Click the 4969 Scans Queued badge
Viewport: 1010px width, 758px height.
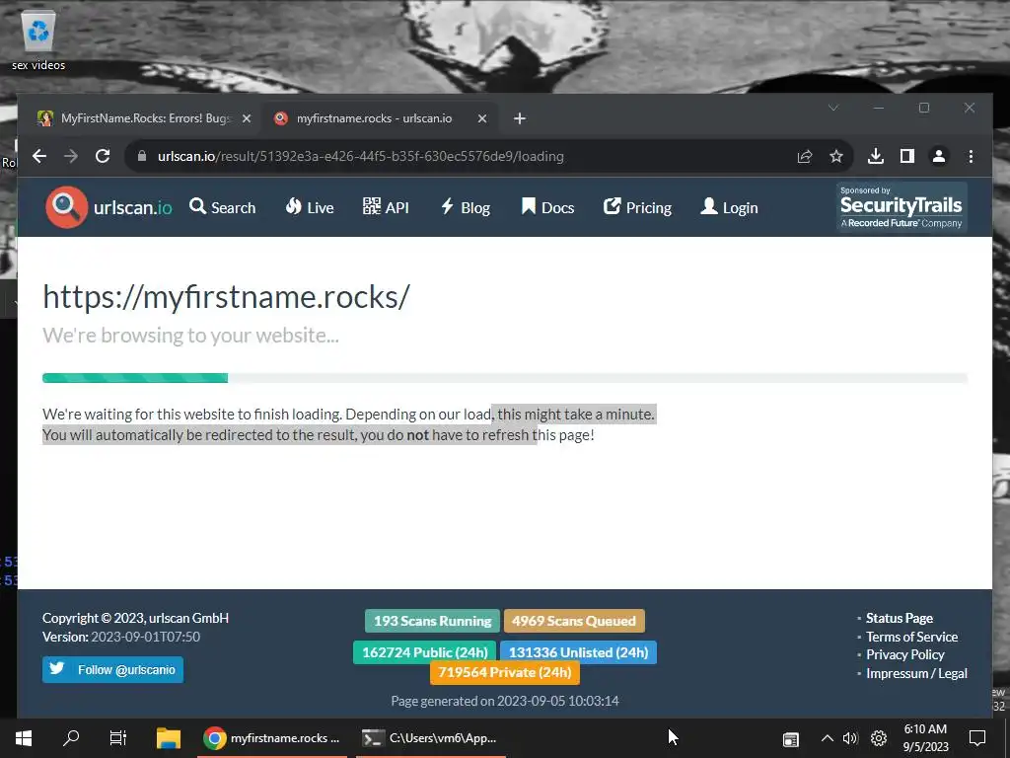574,621
